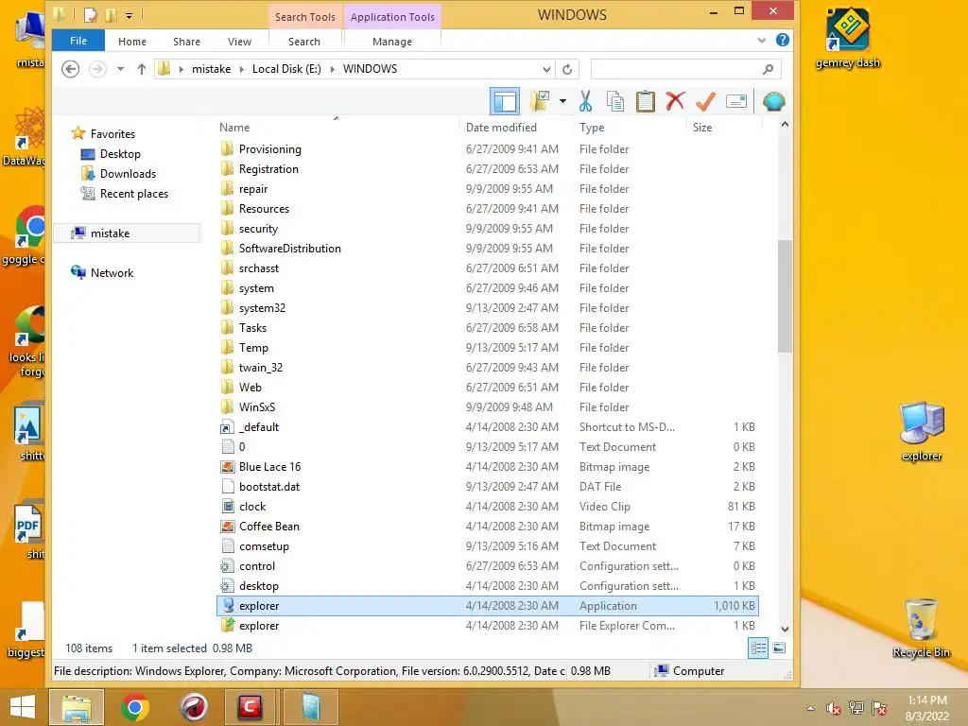Screen dimensions: 968x726
Task: Sort by Date modified column header
Action: tap(501, 128)
